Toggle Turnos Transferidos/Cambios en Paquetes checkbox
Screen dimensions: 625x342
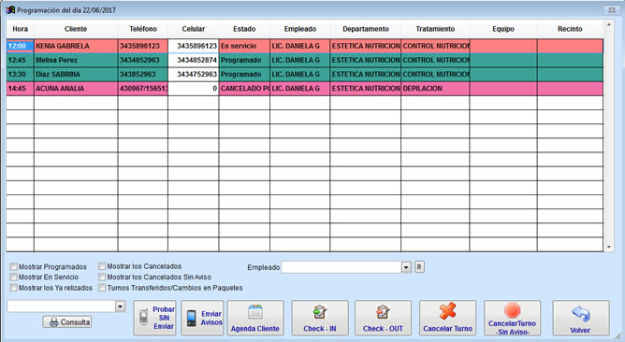[x=102, y=288]
